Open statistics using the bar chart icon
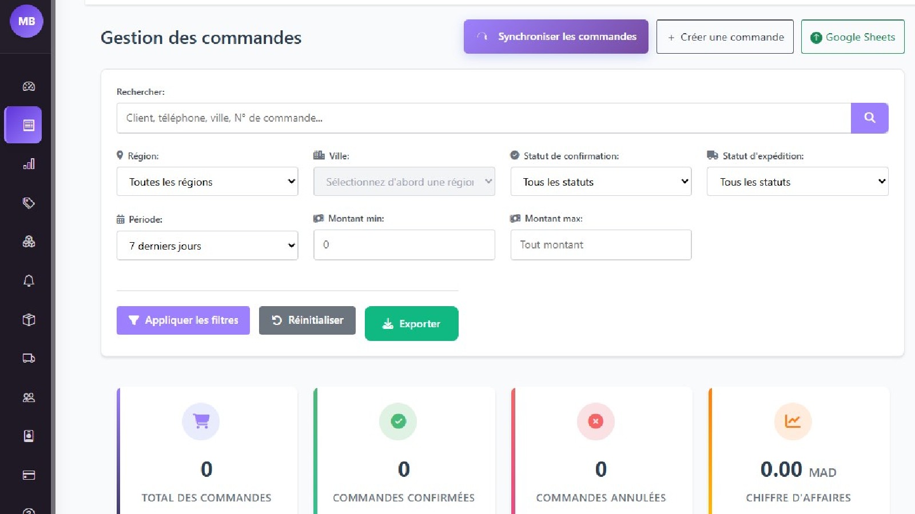The image size is (915, 514). click(28, 164)
